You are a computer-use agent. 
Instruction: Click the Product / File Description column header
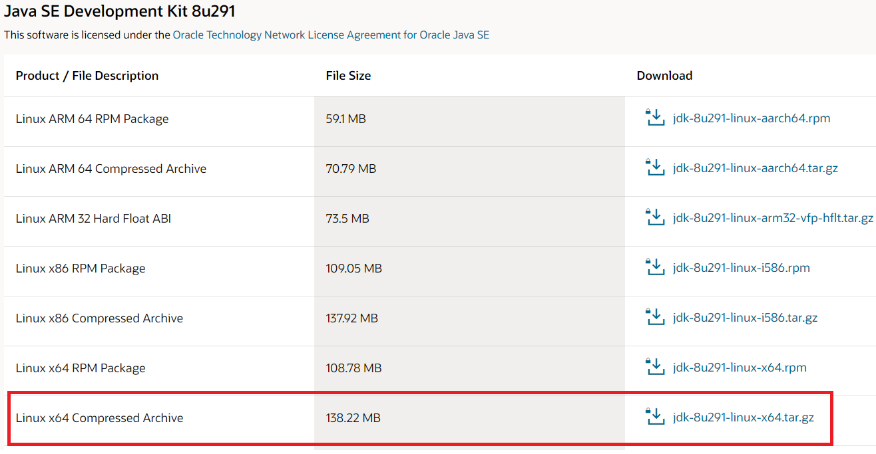[x=87, y=76]
